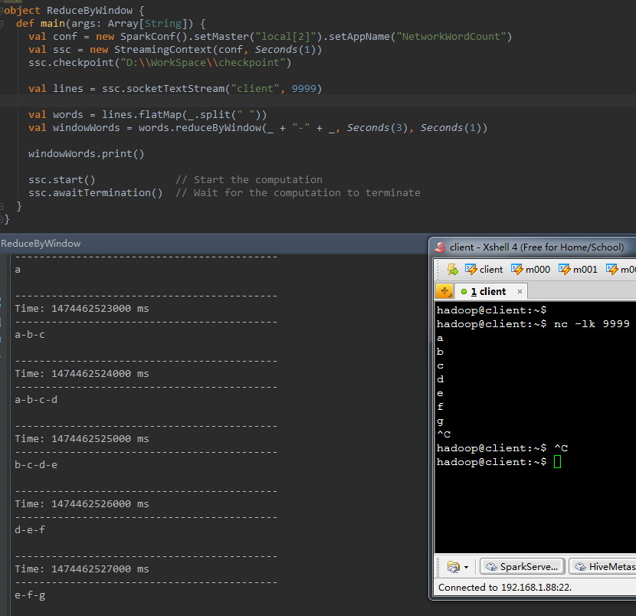
Task: Open the m001 session shortcut
Action: (578, 269)
